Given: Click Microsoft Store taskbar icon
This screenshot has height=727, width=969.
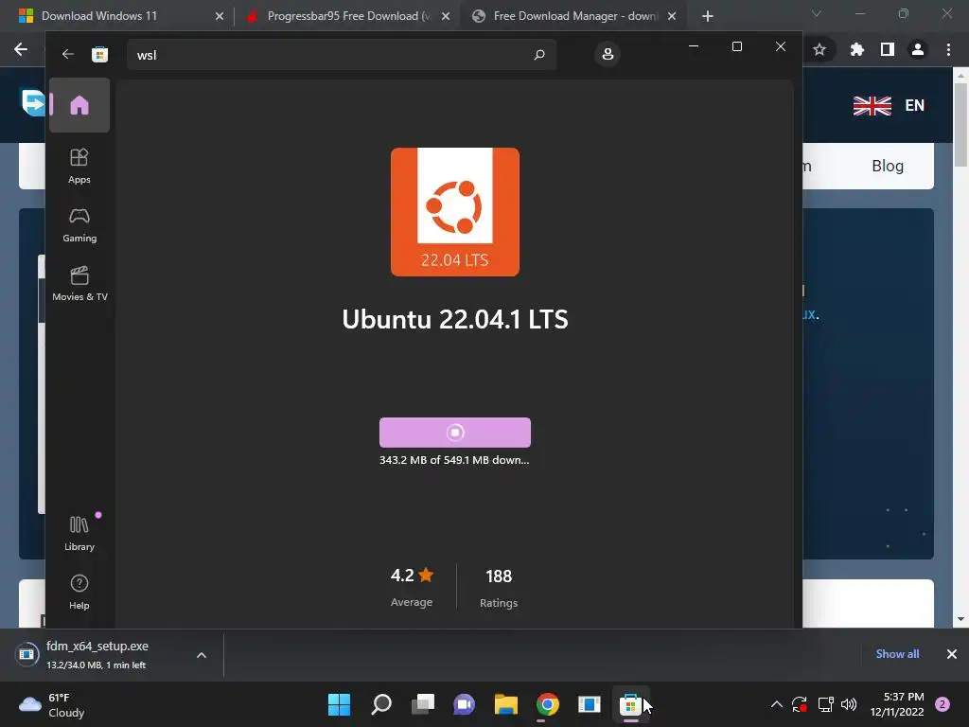Looking at the screenshot, I should click(630, 704).
